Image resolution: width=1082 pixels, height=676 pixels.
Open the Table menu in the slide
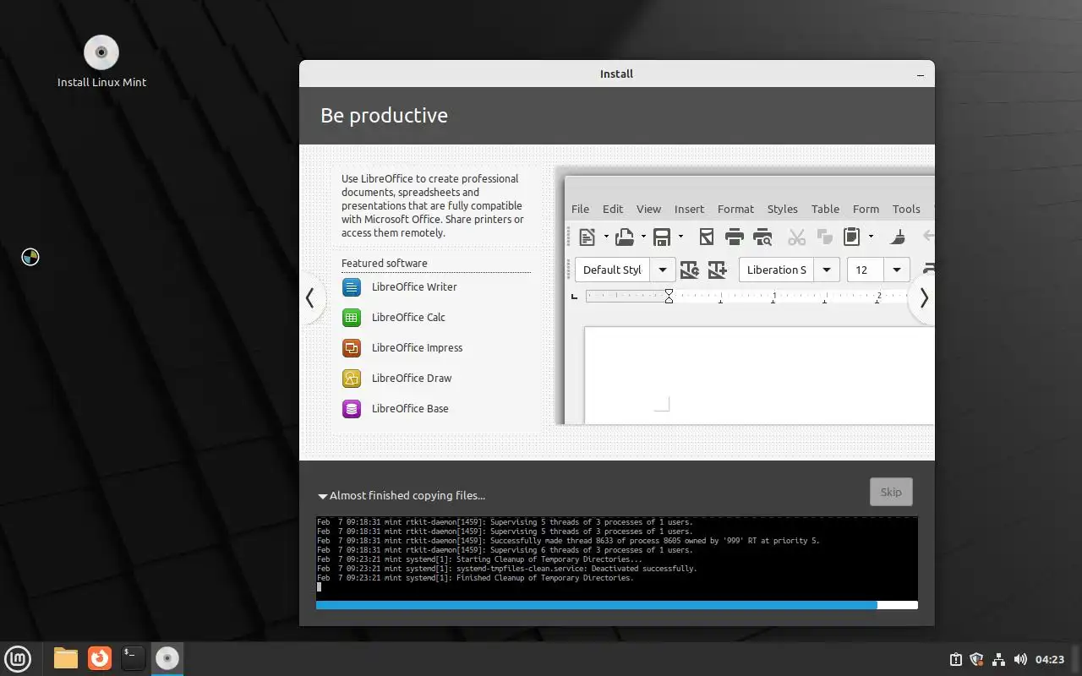pos(825,209)
